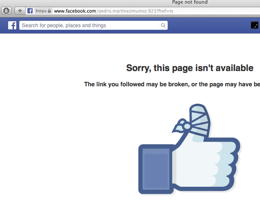
Task: Click the https security badge
Action: 43,11
